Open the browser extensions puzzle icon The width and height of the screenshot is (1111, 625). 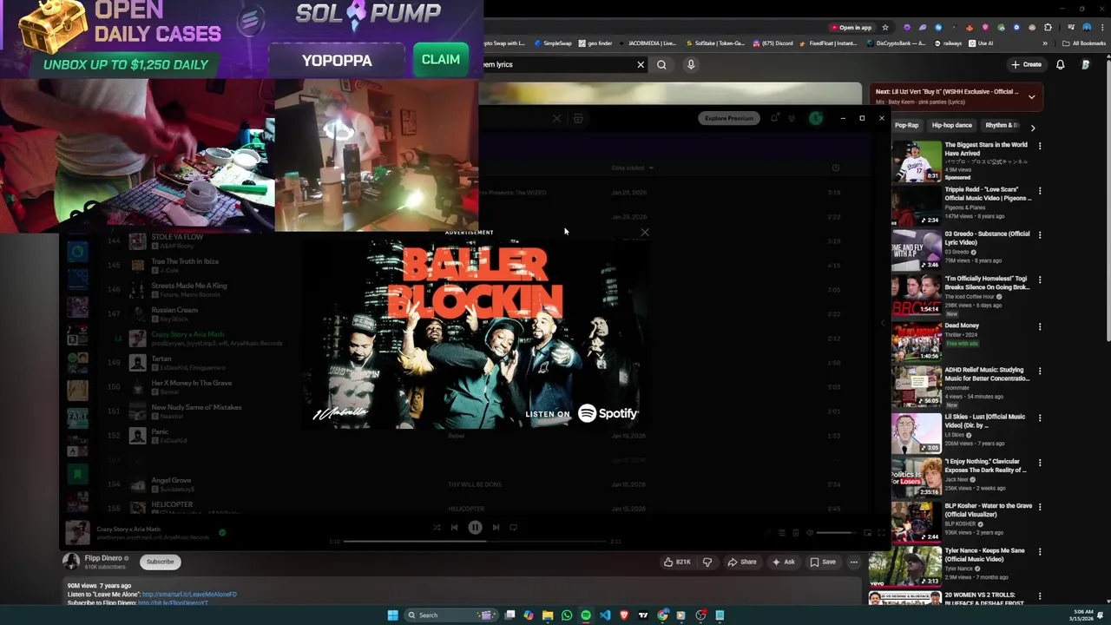1049,27
